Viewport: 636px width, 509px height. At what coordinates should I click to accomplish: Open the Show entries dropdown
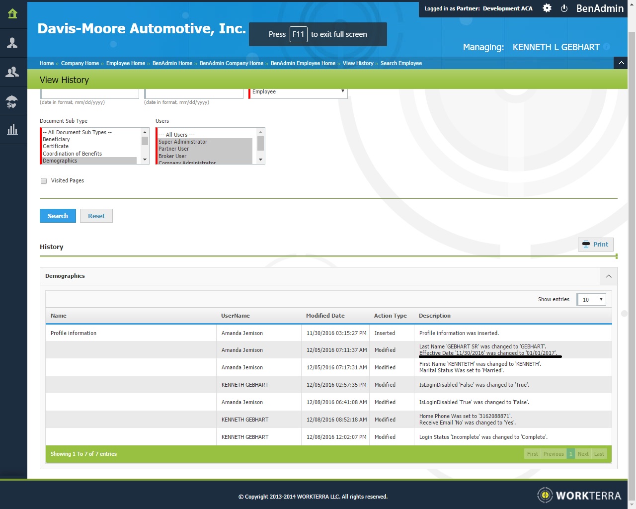click(592, 299)
